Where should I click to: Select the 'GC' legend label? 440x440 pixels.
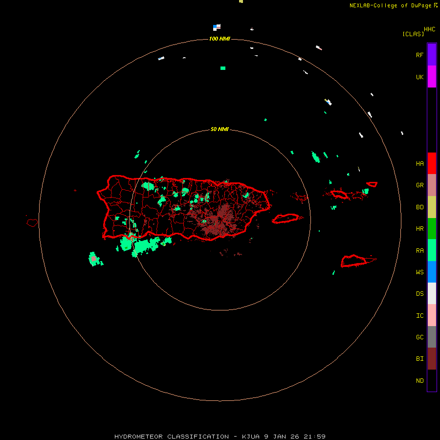(419, 337)
